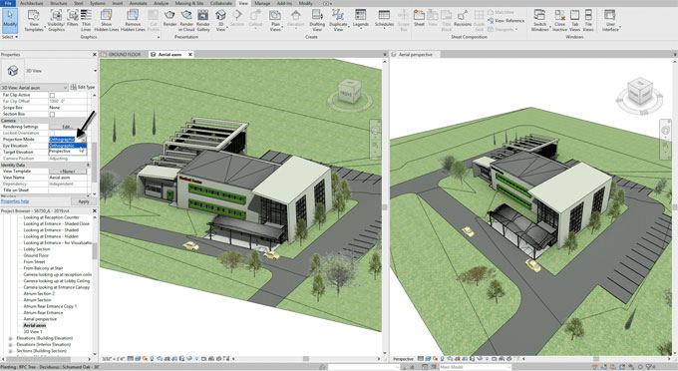Image resolution: width=678 pixels, height=371 pixels.
Task: Open the Revisions tool
Action: [x=463, y=18]
